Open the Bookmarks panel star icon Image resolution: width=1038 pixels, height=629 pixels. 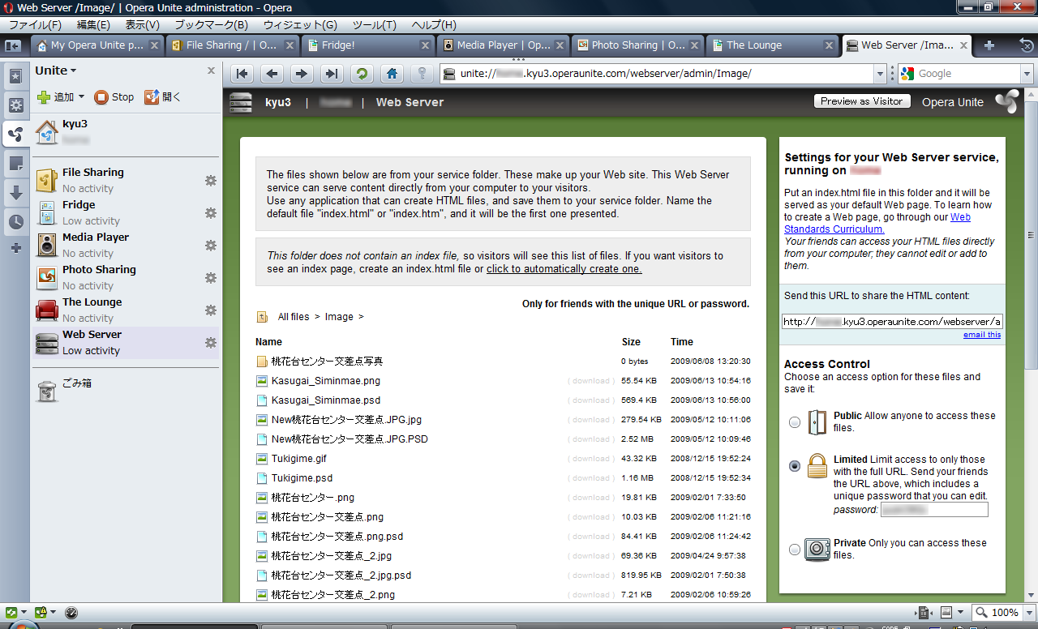(15, 77)
